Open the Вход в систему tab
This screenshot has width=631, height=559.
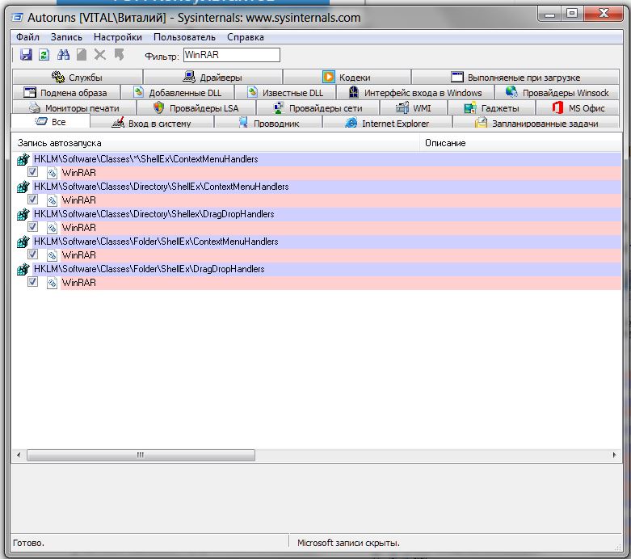coord(152,123)
